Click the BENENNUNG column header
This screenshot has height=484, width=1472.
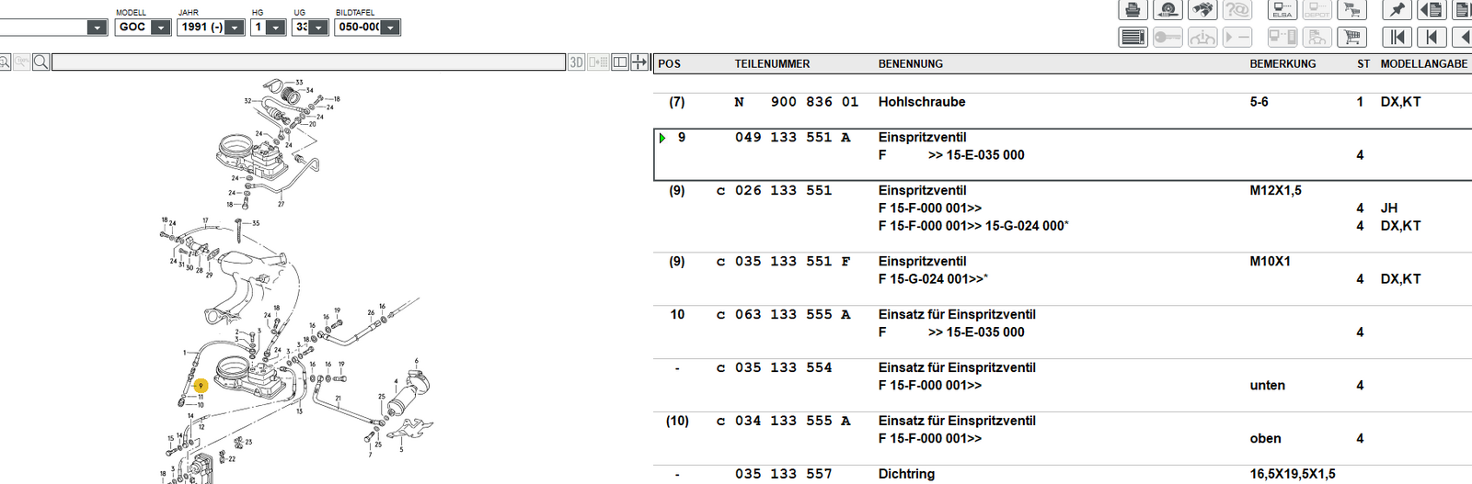point(910,64)
